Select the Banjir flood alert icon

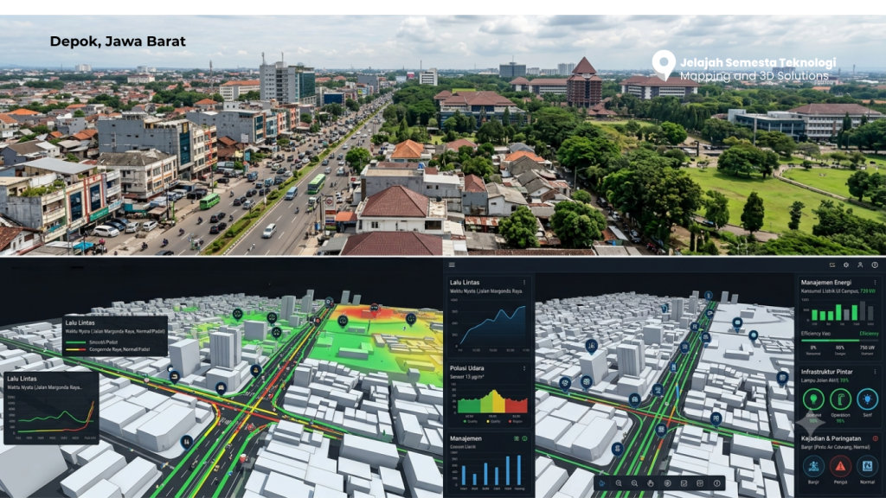pyautogui.click(x=813, y=466)
